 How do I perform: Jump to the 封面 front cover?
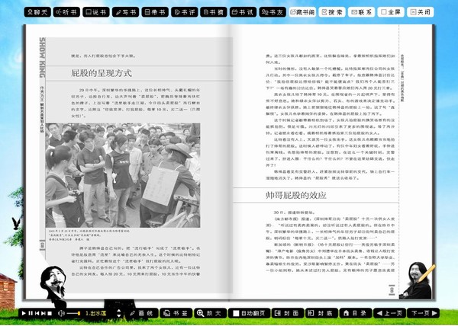pos(288,313)
